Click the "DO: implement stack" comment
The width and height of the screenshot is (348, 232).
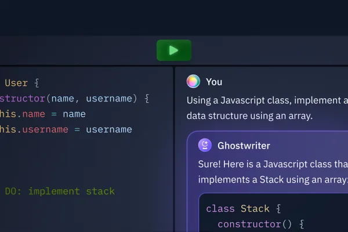(60, 191)
